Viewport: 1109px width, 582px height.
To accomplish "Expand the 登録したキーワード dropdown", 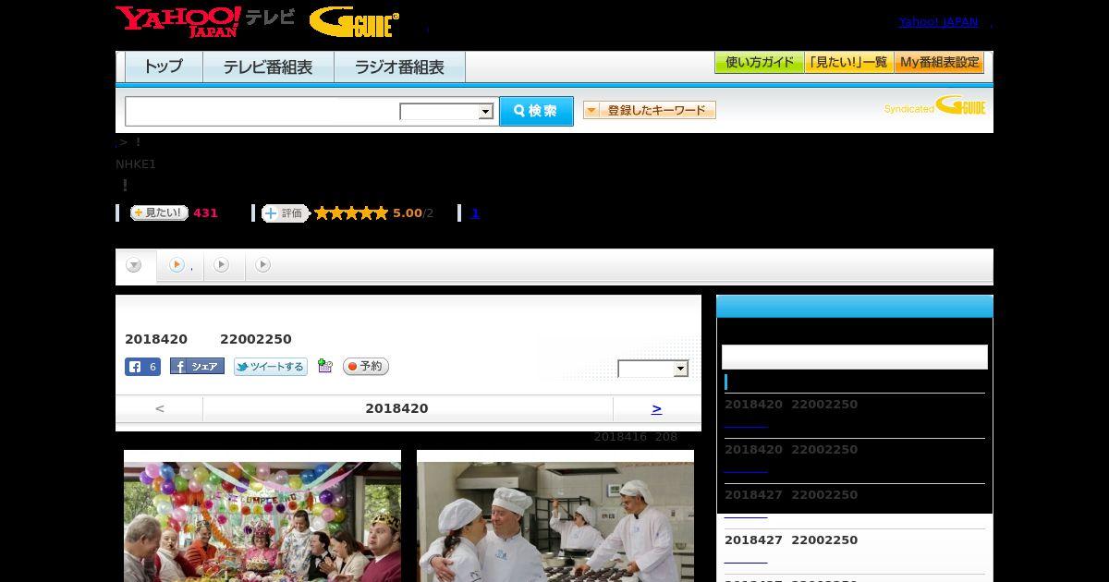I will (x=650, y=111).
